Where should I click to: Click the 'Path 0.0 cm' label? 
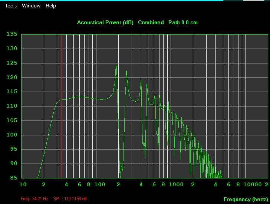tap(183, 22)
